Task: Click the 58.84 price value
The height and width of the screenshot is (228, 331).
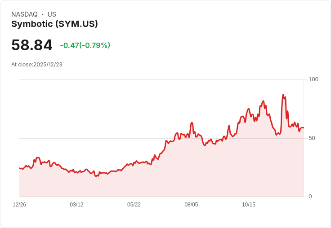Action: [32, 45]
